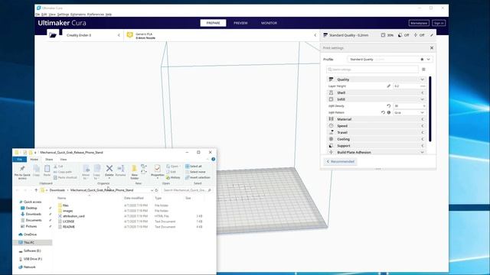Toggle the Support Off setting in header
Viewport: 490px width, 275px height.
pos(403,35)
